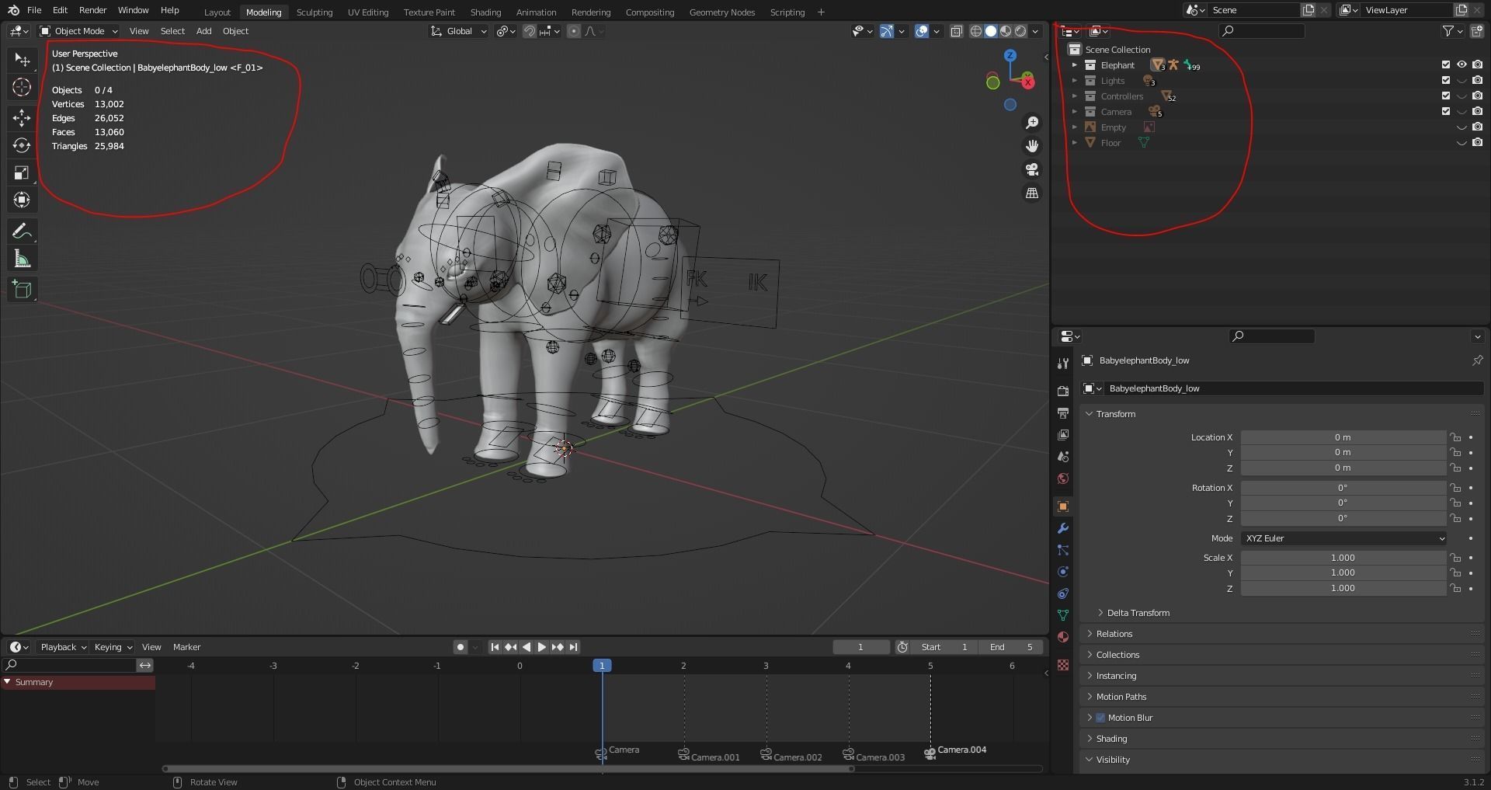This screenshot has height=790, width=1491.
Task: Open the Scene properties tab
Action: click(x=1063, y=456)
